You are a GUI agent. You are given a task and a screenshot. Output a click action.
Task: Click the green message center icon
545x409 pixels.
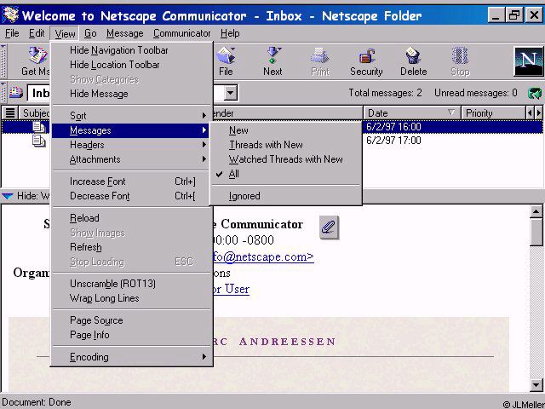(535, 93)
